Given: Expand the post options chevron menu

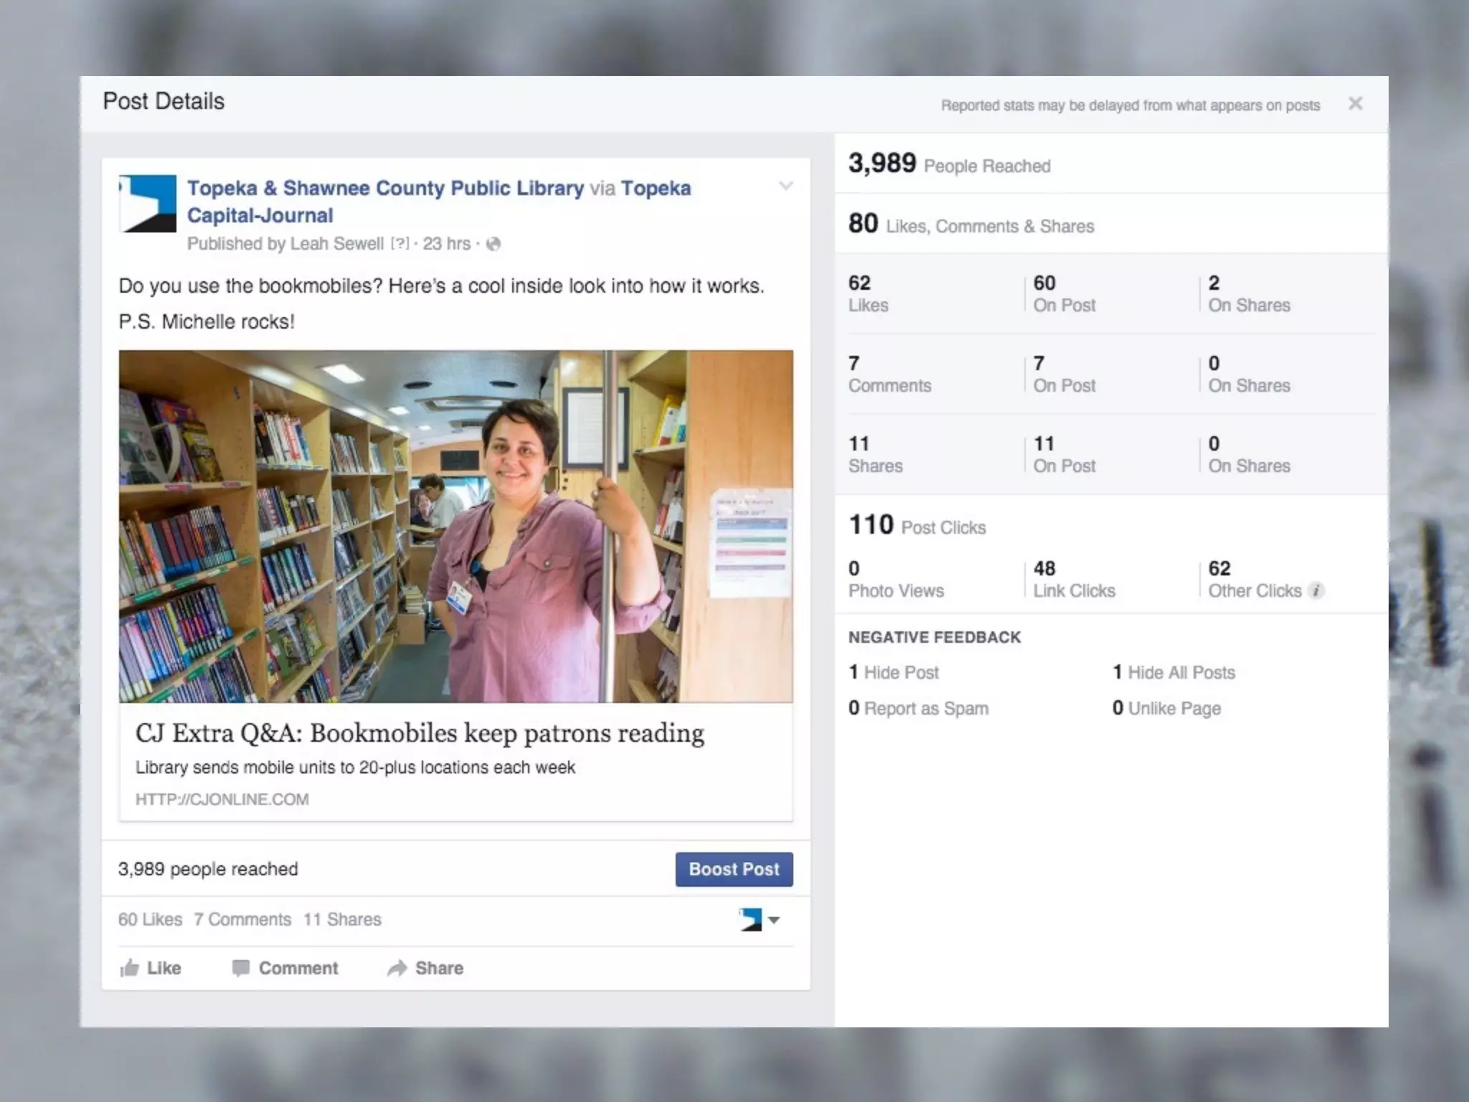Looking at the screenshot, I should click(786, 187).
